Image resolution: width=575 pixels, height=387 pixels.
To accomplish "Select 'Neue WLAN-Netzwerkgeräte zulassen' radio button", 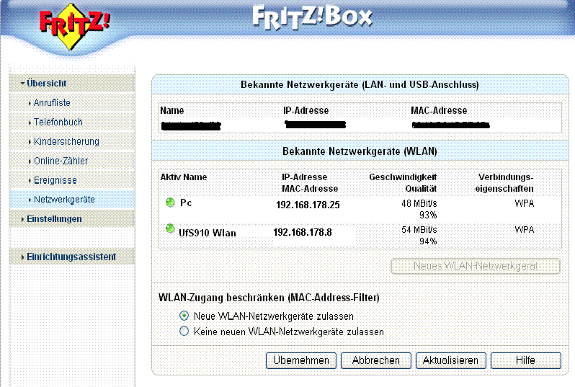I will (x=184, y=316).
